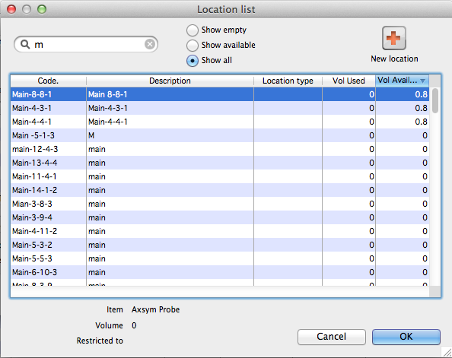Image resolution: width=452 pixels, height=358 pixels.
Task: Click the Cancel button
Action: pyautogui.click(x=332, y=337)
